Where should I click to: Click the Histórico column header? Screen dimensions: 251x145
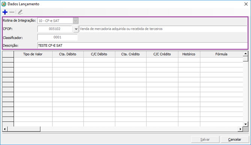tap(189, 54)
